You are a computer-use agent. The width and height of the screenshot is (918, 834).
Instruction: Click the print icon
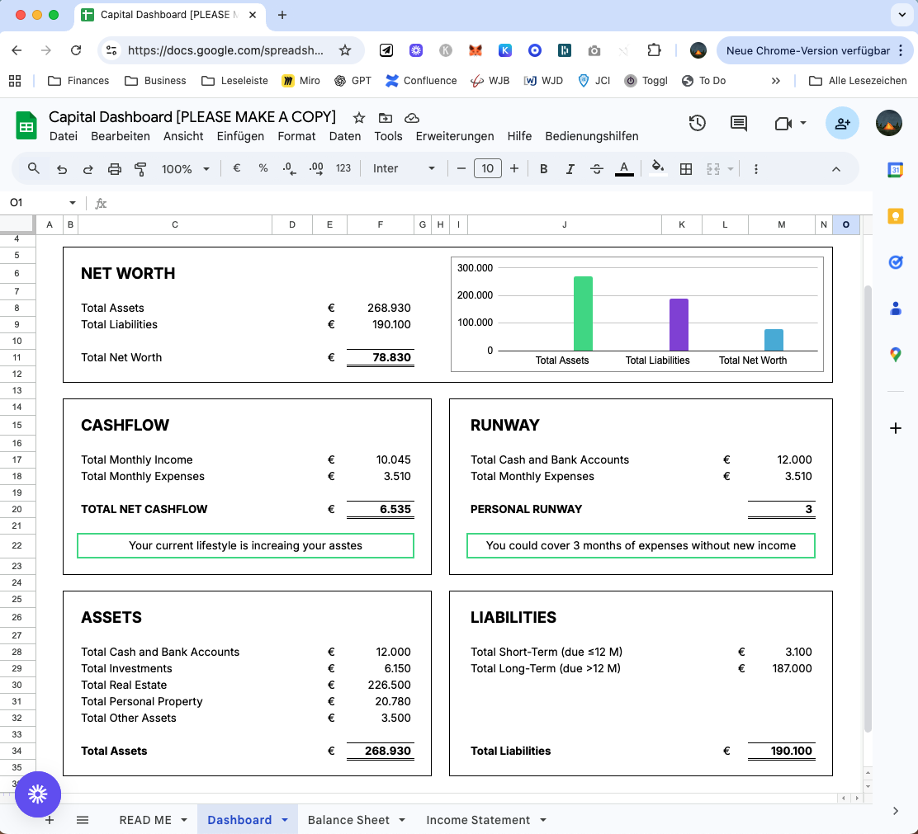[115, 169]
